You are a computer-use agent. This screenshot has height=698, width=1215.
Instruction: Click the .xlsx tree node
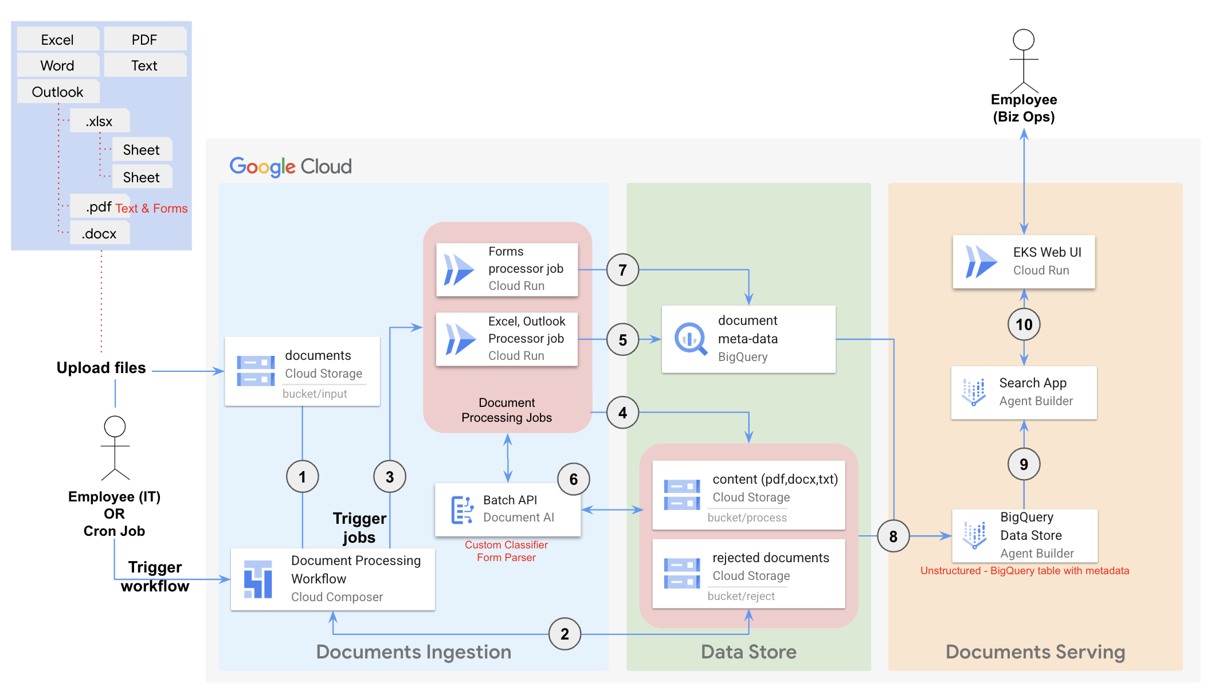100,121
